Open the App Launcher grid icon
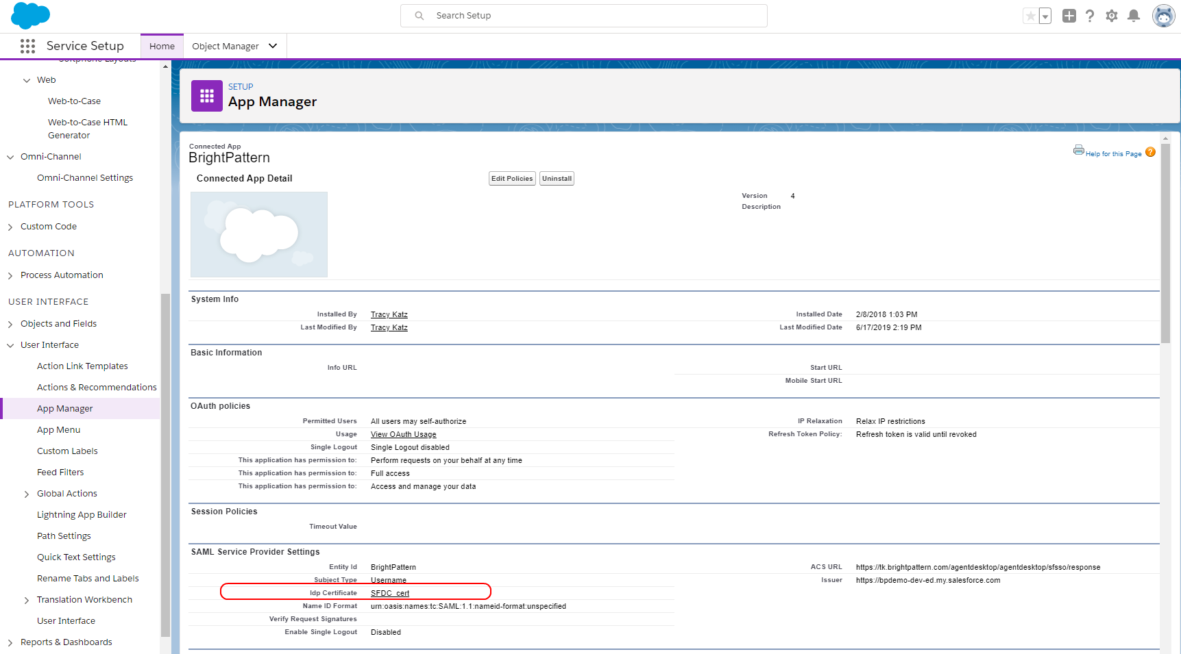This screenshot has width=1181, height=654. (27, 46)
